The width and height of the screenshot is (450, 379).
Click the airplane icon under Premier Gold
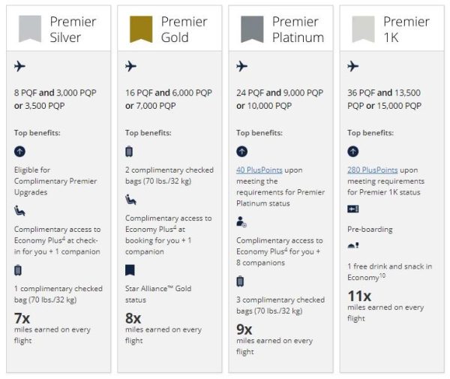[131, 67]
